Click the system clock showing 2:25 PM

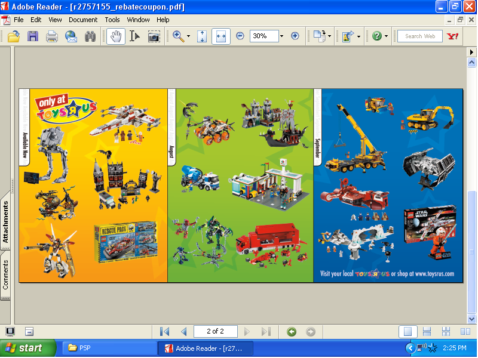[455, 348]
